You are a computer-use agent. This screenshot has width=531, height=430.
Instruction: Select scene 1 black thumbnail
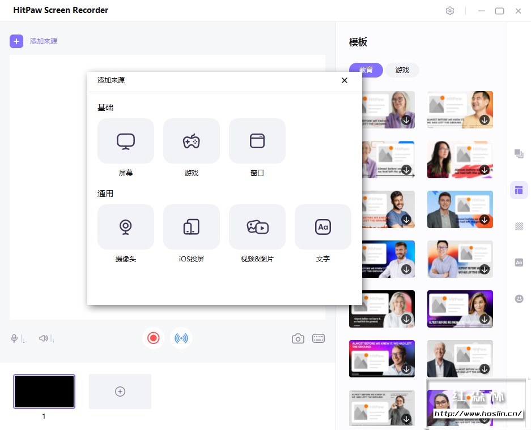click(x=44, y=392)
